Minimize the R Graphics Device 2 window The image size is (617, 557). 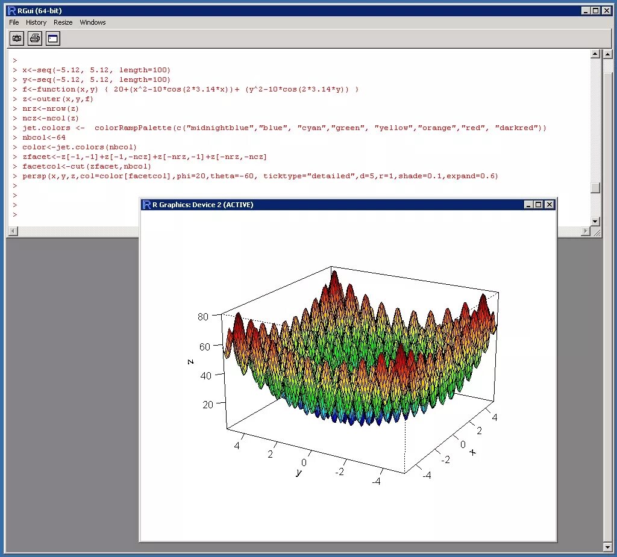click(x=529, y=205)
